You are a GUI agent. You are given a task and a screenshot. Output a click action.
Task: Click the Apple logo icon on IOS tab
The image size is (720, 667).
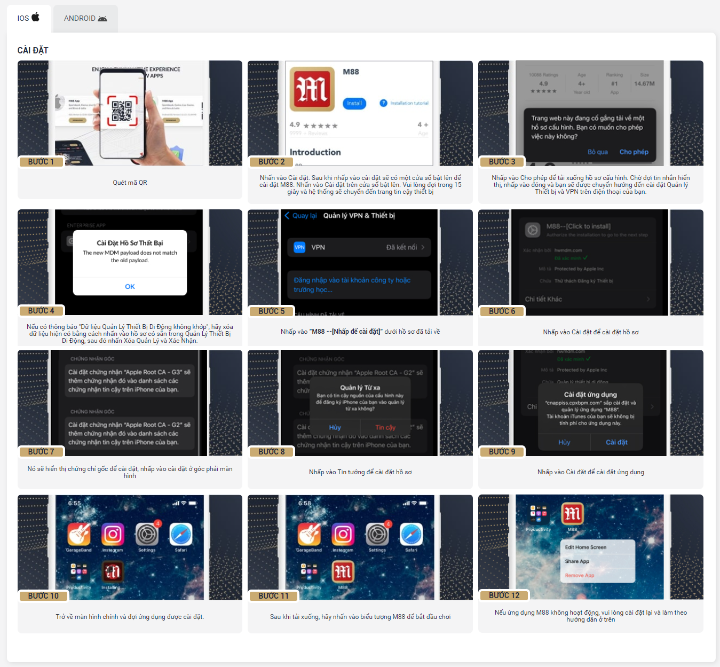coord(36,17)
